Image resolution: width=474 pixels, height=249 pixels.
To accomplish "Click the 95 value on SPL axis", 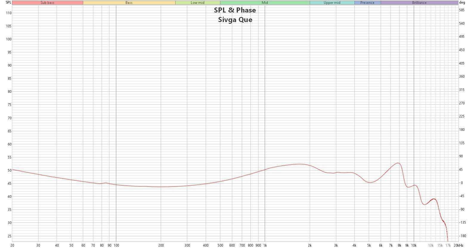I will [x=10, y=52].
